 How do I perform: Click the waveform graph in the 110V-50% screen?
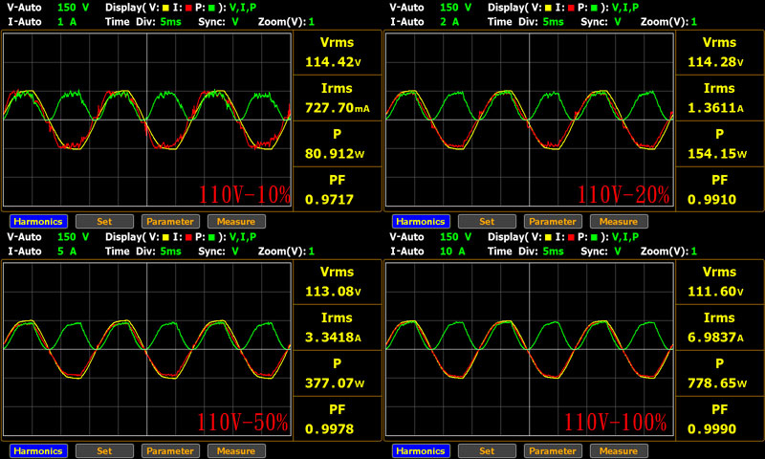(147, 349)
